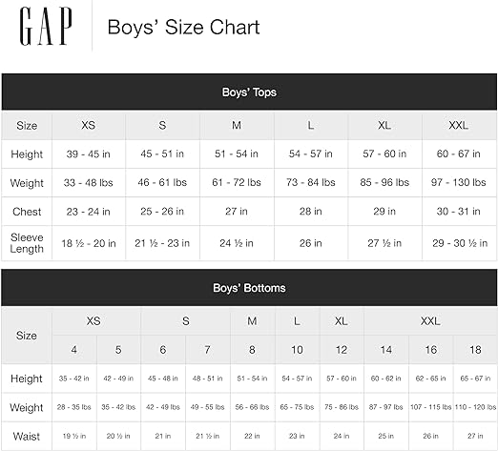498x451 pixels.
Task: Click the 27 in waist cell for size 18
Action: click(x=475, y=436)
